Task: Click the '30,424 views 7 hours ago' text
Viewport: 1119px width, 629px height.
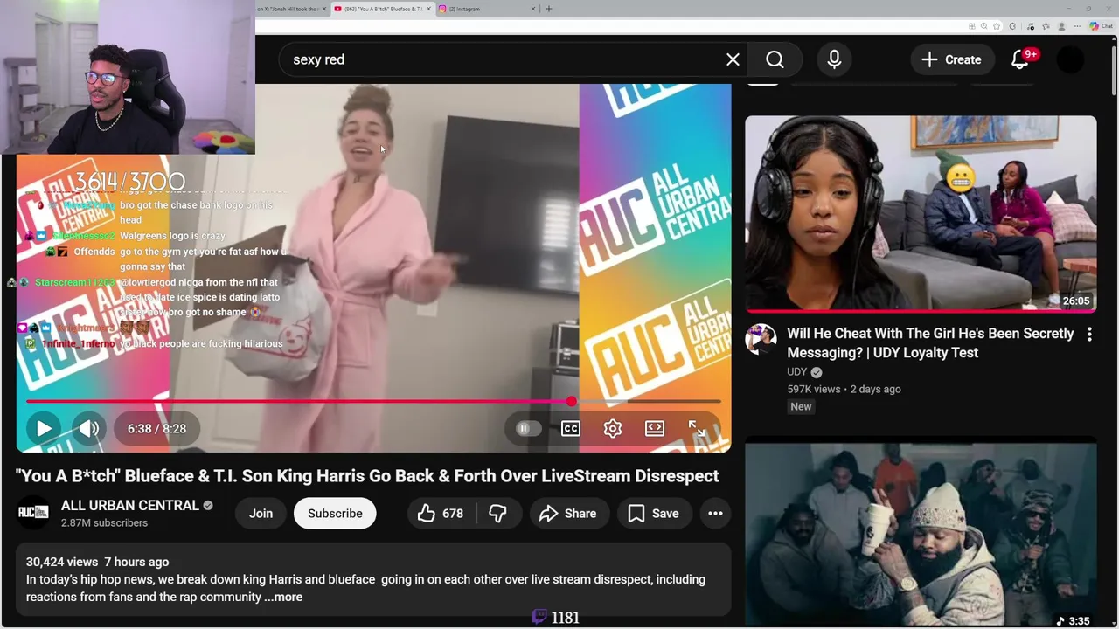Action: (x=97, y=562)
